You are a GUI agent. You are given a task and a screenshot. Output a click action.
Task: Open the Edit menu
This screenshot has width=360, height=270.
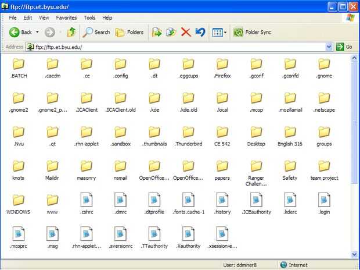point(27,17)
